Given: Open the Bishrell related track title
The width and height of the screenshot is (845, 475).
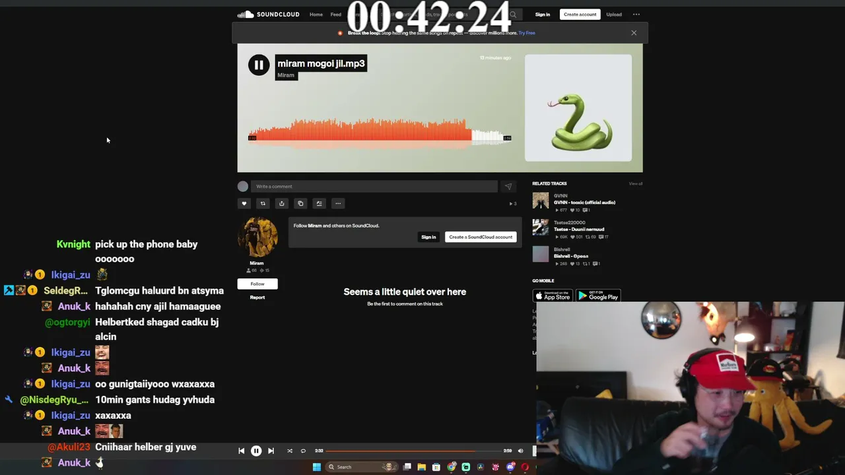Looking at the screenshot, I should click(x=571, y=256).
